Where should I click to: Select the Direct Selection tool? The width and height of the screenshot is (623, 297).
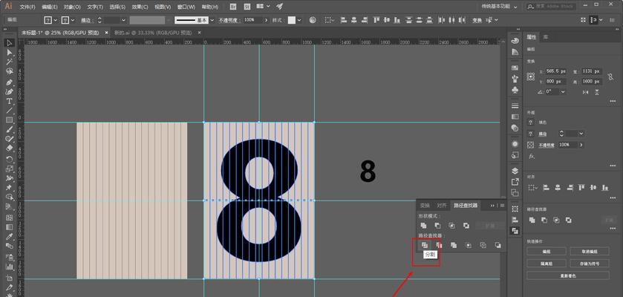pos(10,53)
